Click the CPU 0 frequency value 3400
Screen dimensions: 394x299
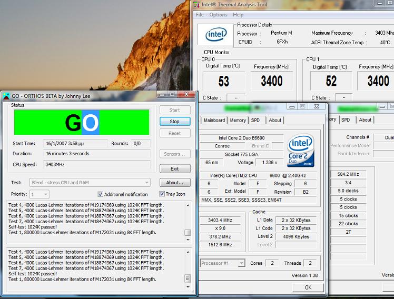tap(272, 81)
